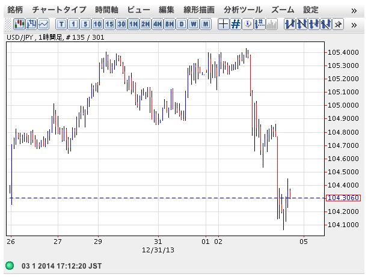Screen dimensions: 368x277
Task: Click the 12/31/13 date label
Action: [158, 250]
